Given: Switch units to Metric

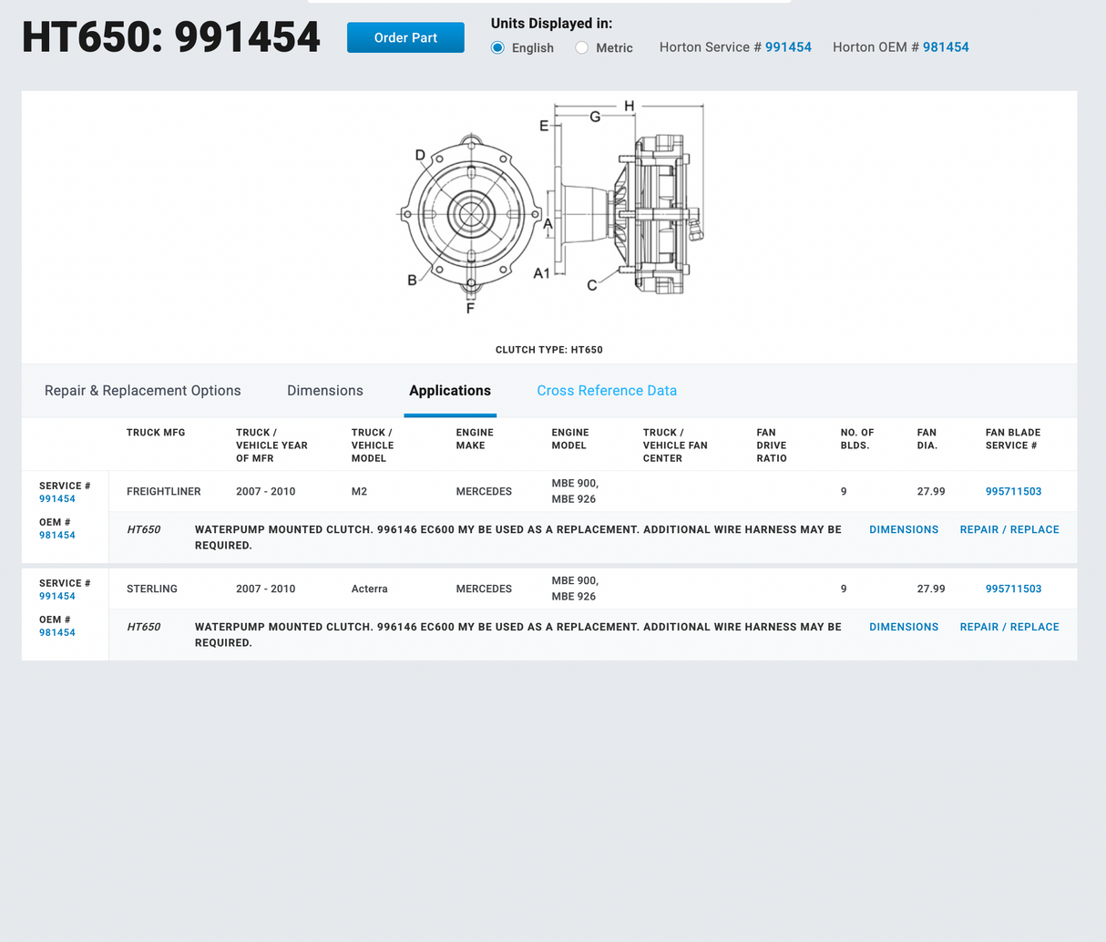Looking at the screenshot, I should pyautogui.click(x=582, y=47).
